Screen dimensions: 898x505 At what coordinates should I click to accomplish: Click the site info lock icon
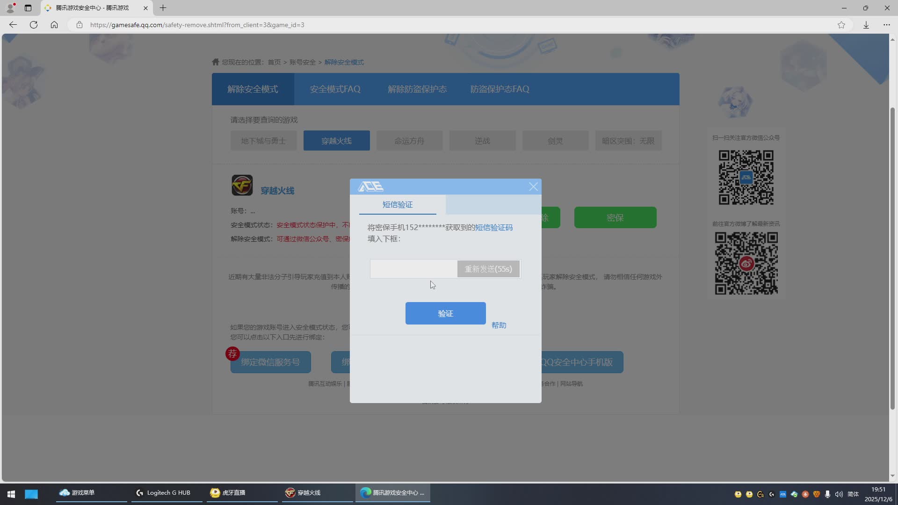80,25
